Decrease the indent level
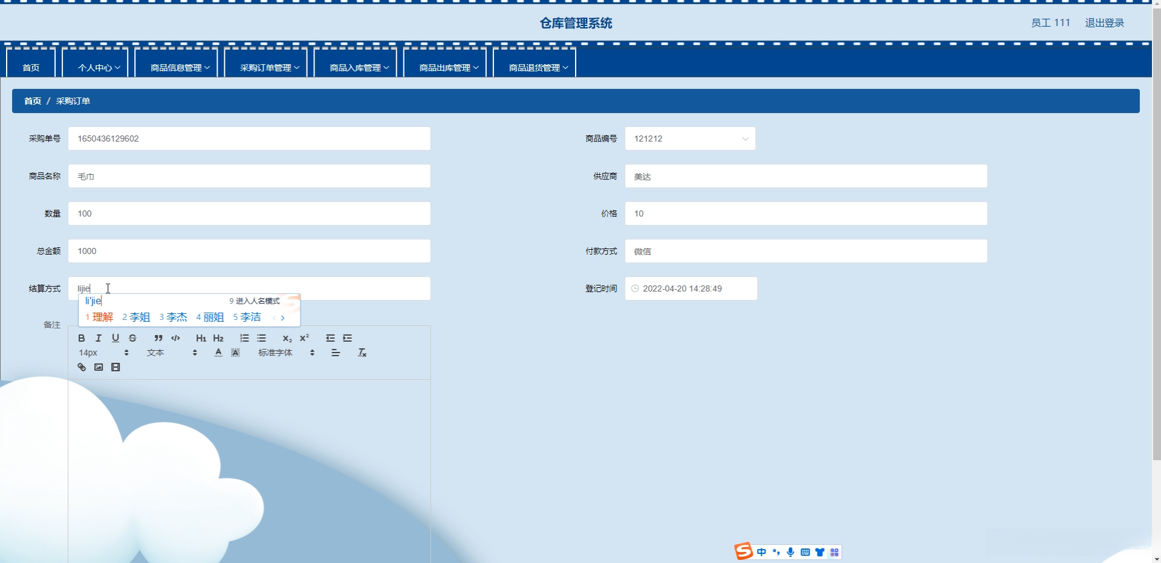Screen dimensions: 1161x563 point(330,338)
